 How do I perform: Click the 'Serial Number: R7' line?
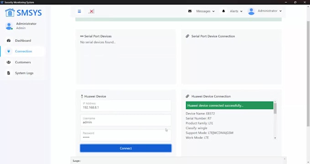pos(198,118)
